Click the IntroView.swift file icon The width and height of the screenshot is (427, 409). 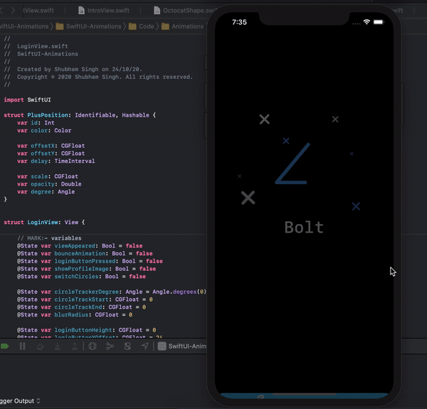pyautogui.click(x=81, y=11)
